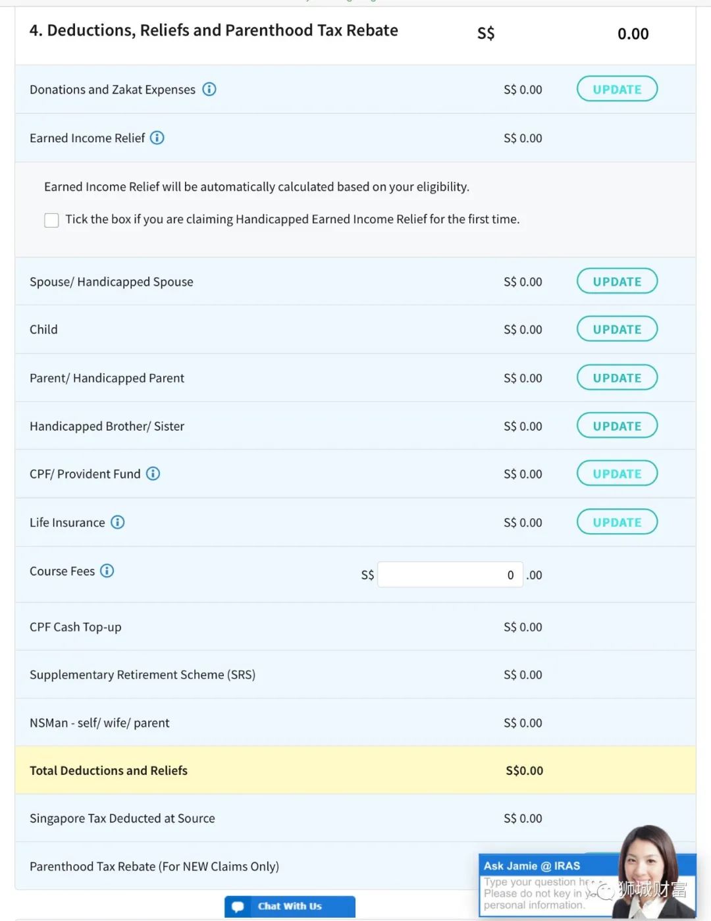Screen dimensions: 711x921
Task: Click the Ask Jamie @ IRAS header
Action: point(532,866)
